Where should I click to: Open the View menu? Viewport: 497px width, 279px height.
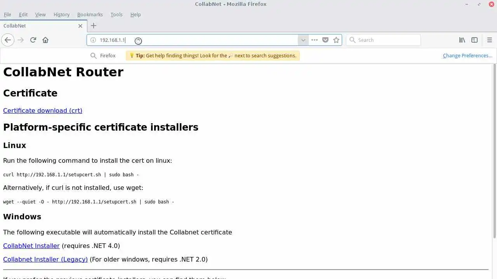coord(40,14)
